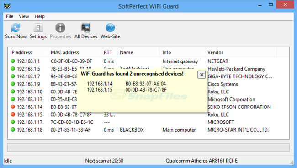Click MICRO-STAR INT'L CO.,LTD. vendor cell

[x=238, y=130]
